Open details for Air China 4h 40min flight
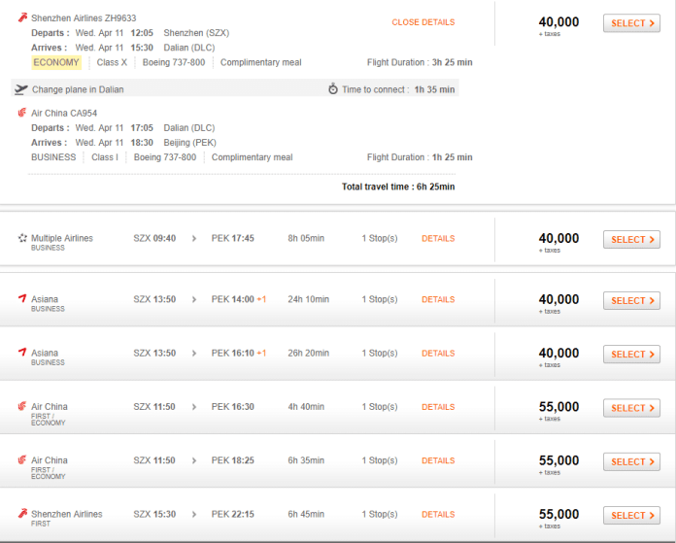This screenshot has width=676, height=543. (438, 407)
